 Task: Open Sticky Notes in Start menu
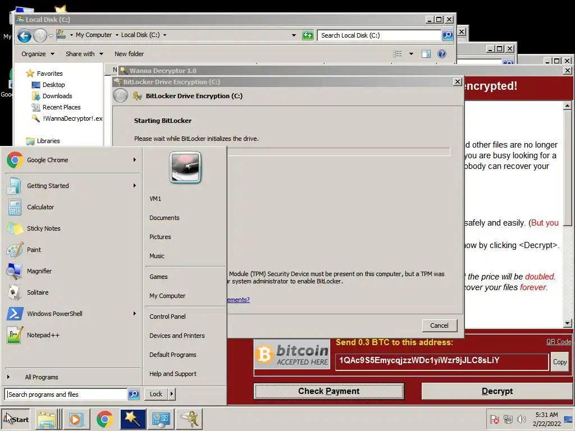[x=44, y=228]
